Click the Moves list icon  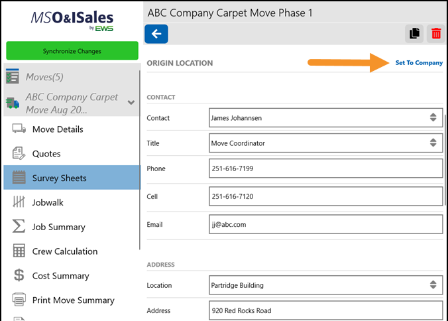[x=12, y=77]
